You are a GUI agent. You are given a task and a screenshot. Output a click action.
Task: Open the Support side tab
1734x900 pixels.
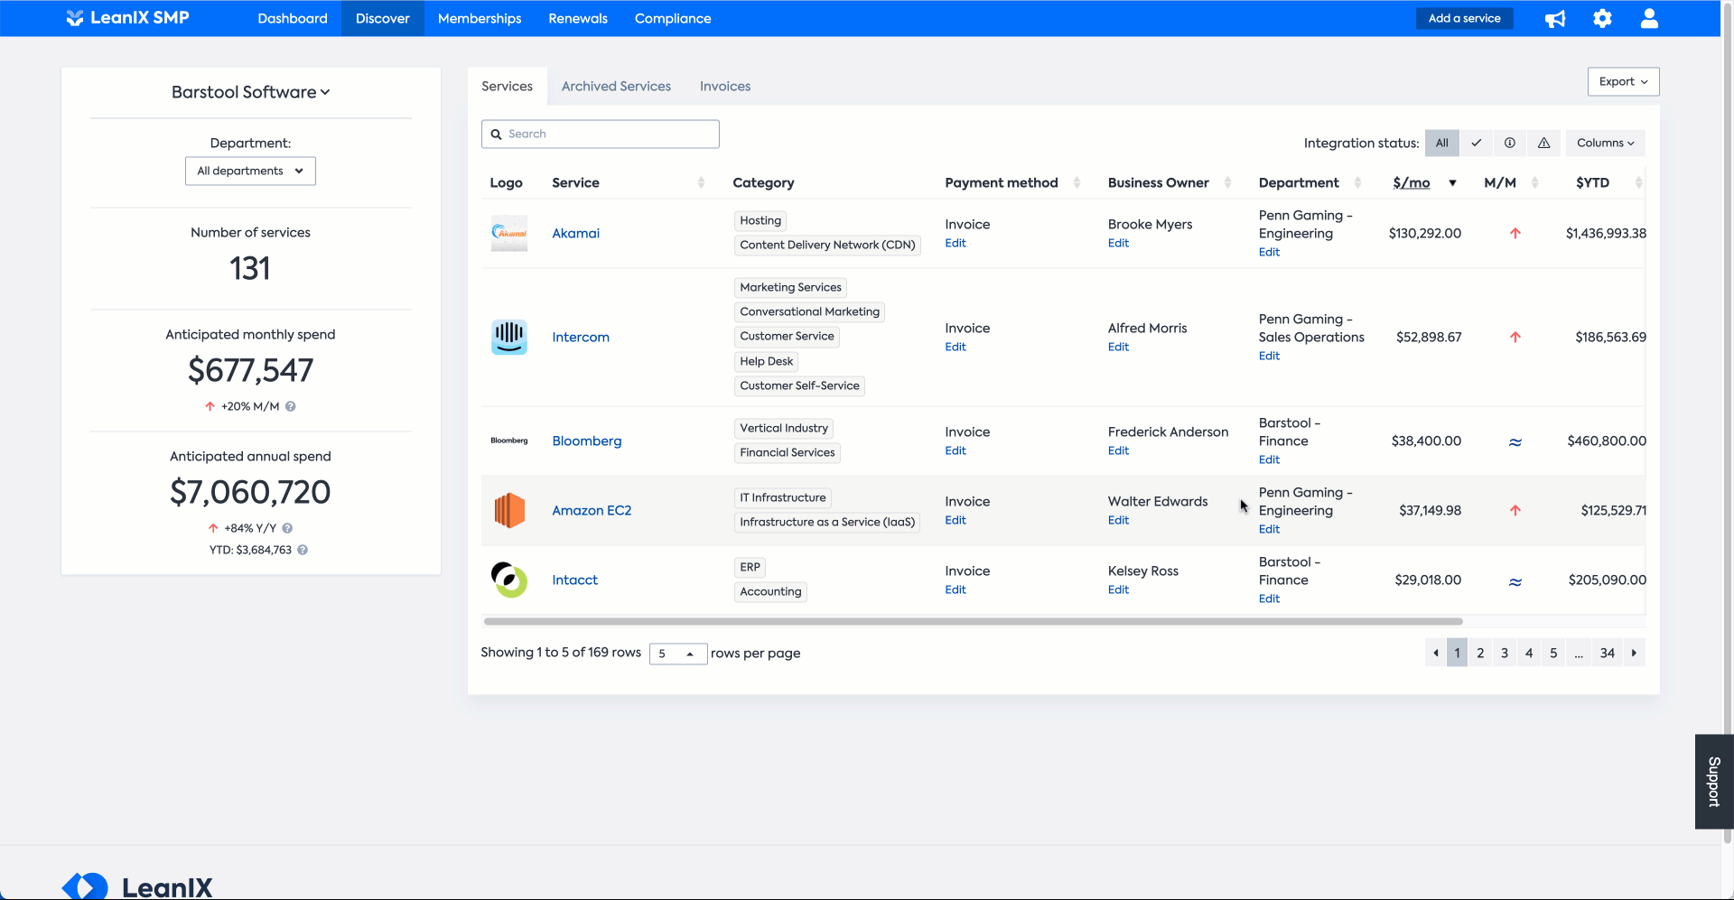pyautogui.click(x=1714, y=782)
